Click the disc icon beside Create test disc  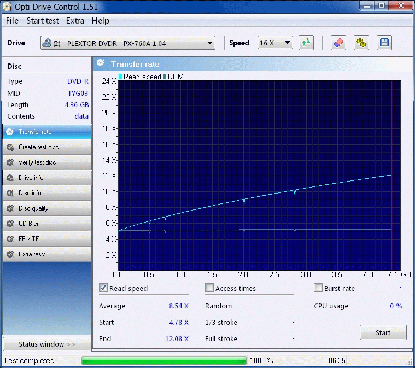click(x=10, y=148)
